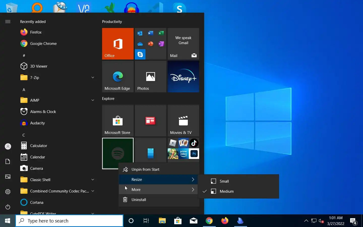Open Movies & TV tile
The height and width of the screenshot is (227, 363).
(x=183, y=121)
